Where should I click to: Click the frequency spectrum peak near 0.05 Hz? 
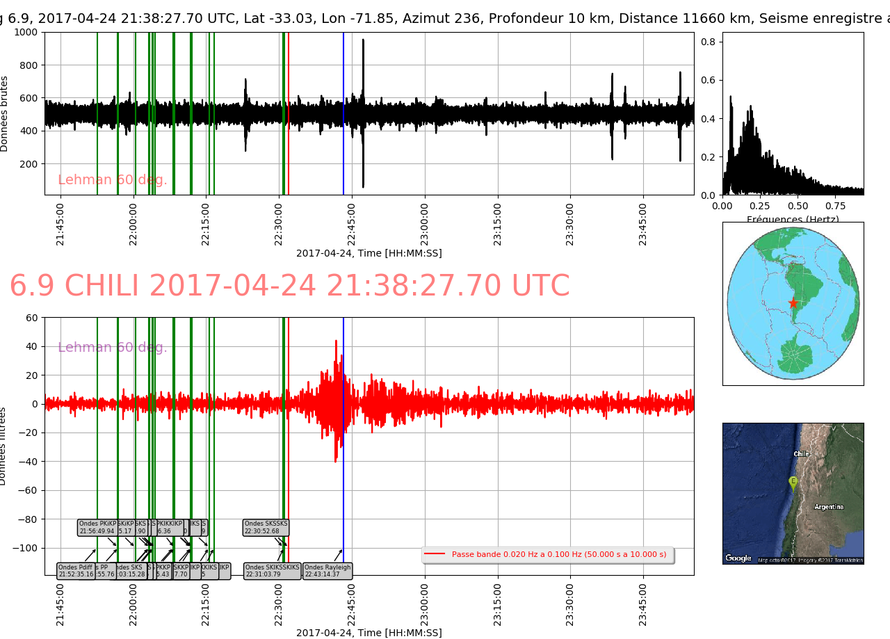(x=730, y=97)
